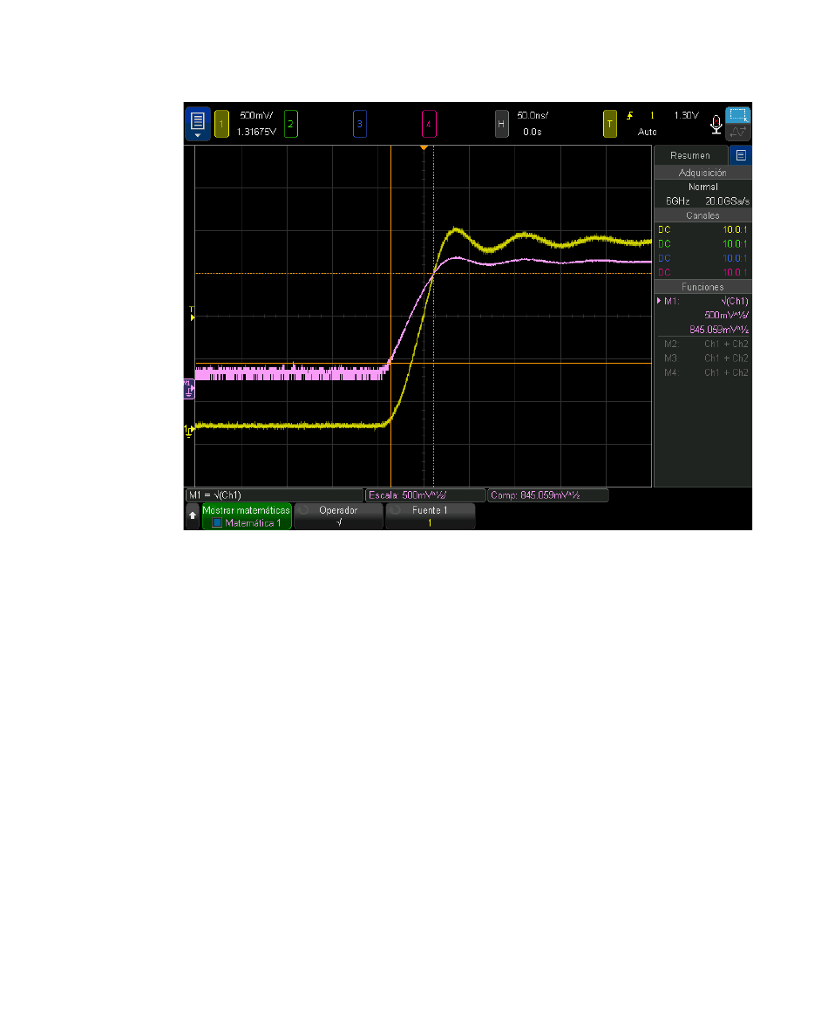Click the yellow DC 10.0:1 channel row
This screenshot has height=1016, width=828.
702,229
